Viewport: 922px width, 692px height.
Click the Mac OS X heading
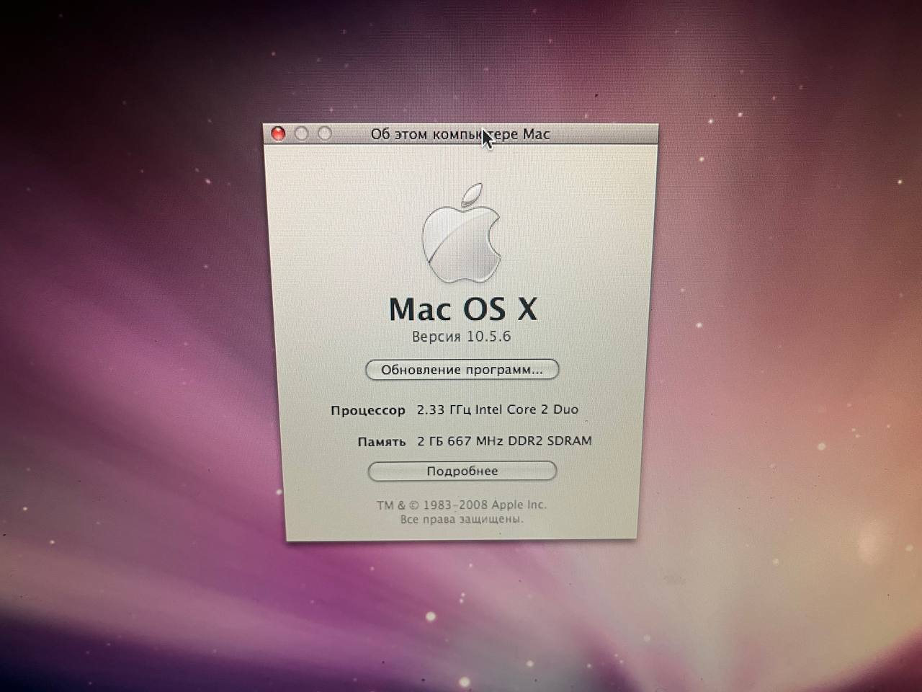click(462, 309)
